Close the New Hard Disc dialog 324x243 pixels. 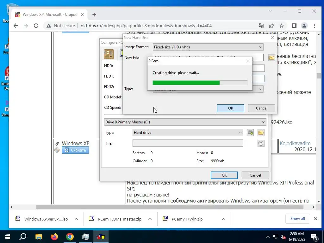pyautogui.click(x=272, y=38)
